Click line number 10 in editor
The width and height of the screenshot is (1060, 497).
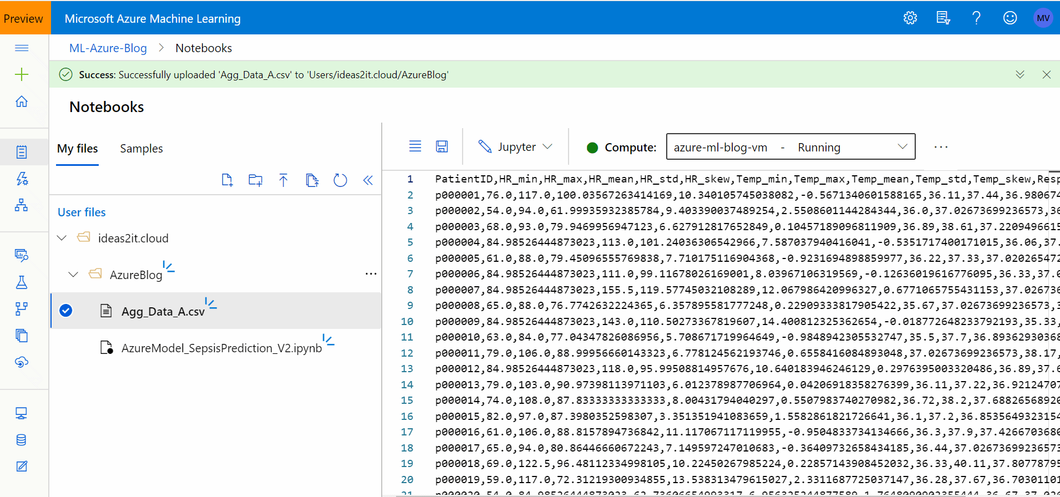tap(407, 322)
